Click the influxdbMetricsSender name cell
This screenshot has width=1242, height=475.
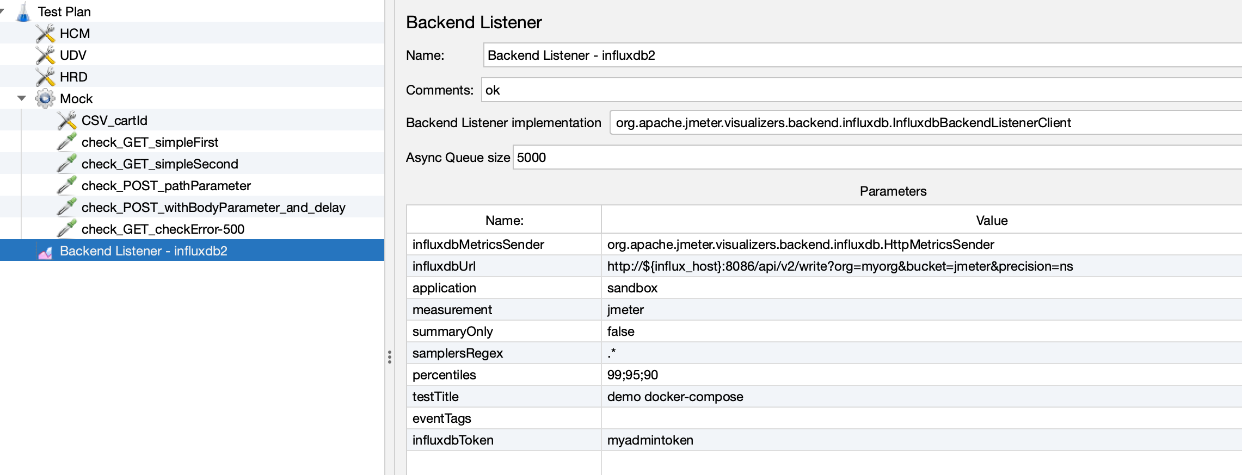point(504,245)
